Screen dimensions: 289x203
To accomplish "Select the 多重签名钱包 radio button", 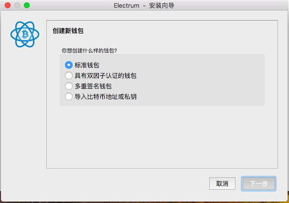I will [69, 86].
